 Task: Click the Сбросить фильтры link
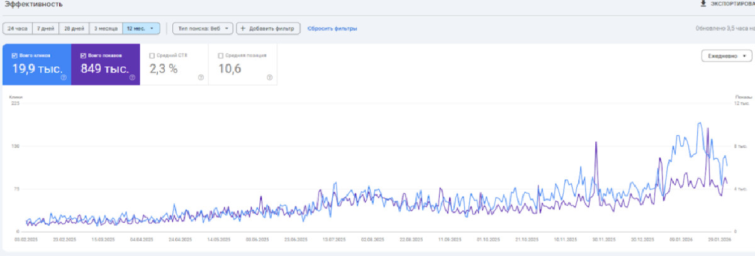click(332, 28)
